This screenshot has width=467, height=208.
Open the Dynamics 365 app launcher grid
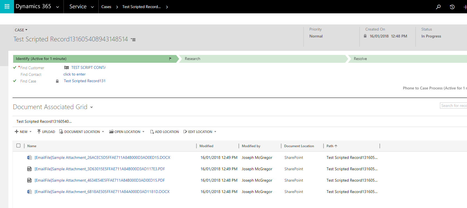[x=7, y=7]
